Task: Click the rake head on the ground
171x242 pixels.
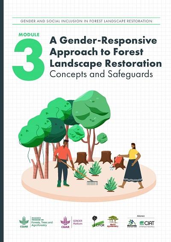Action: pyautogui.click(x=92, y=183)
